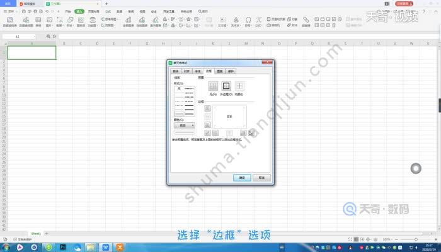Expand the Flowchart (流程图) dropdown
Viewport: 441px width, 252px height.
(x=108, y=25)
